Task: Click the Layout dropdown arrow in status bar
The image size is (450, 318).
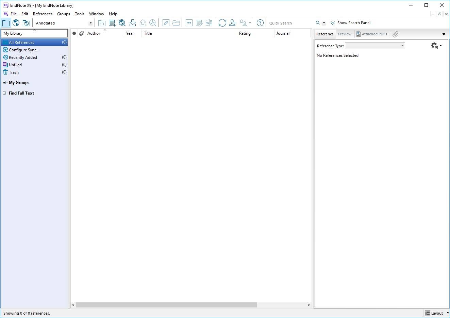Action: click(447, 313)
